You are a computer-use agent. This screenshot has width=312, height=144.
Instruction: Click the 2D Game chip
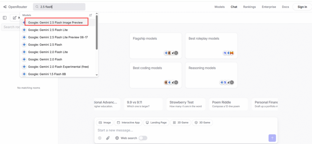coord(180,122)
